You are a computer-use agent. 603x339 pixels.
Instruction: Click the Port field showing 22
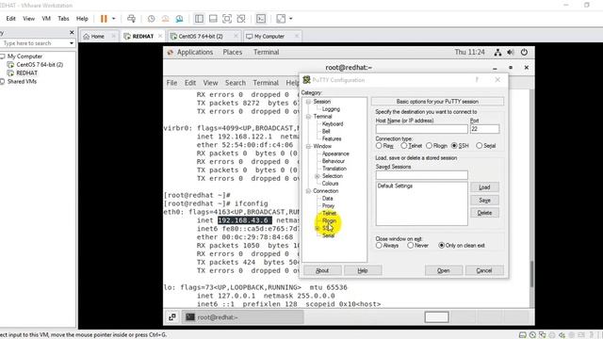484,129
